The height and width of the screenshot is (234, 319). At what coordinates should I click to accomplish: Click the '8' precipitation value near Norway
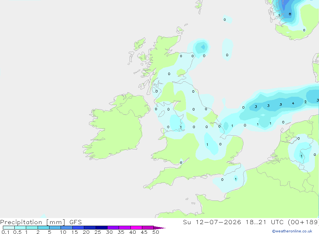click(x=290, y=14)
